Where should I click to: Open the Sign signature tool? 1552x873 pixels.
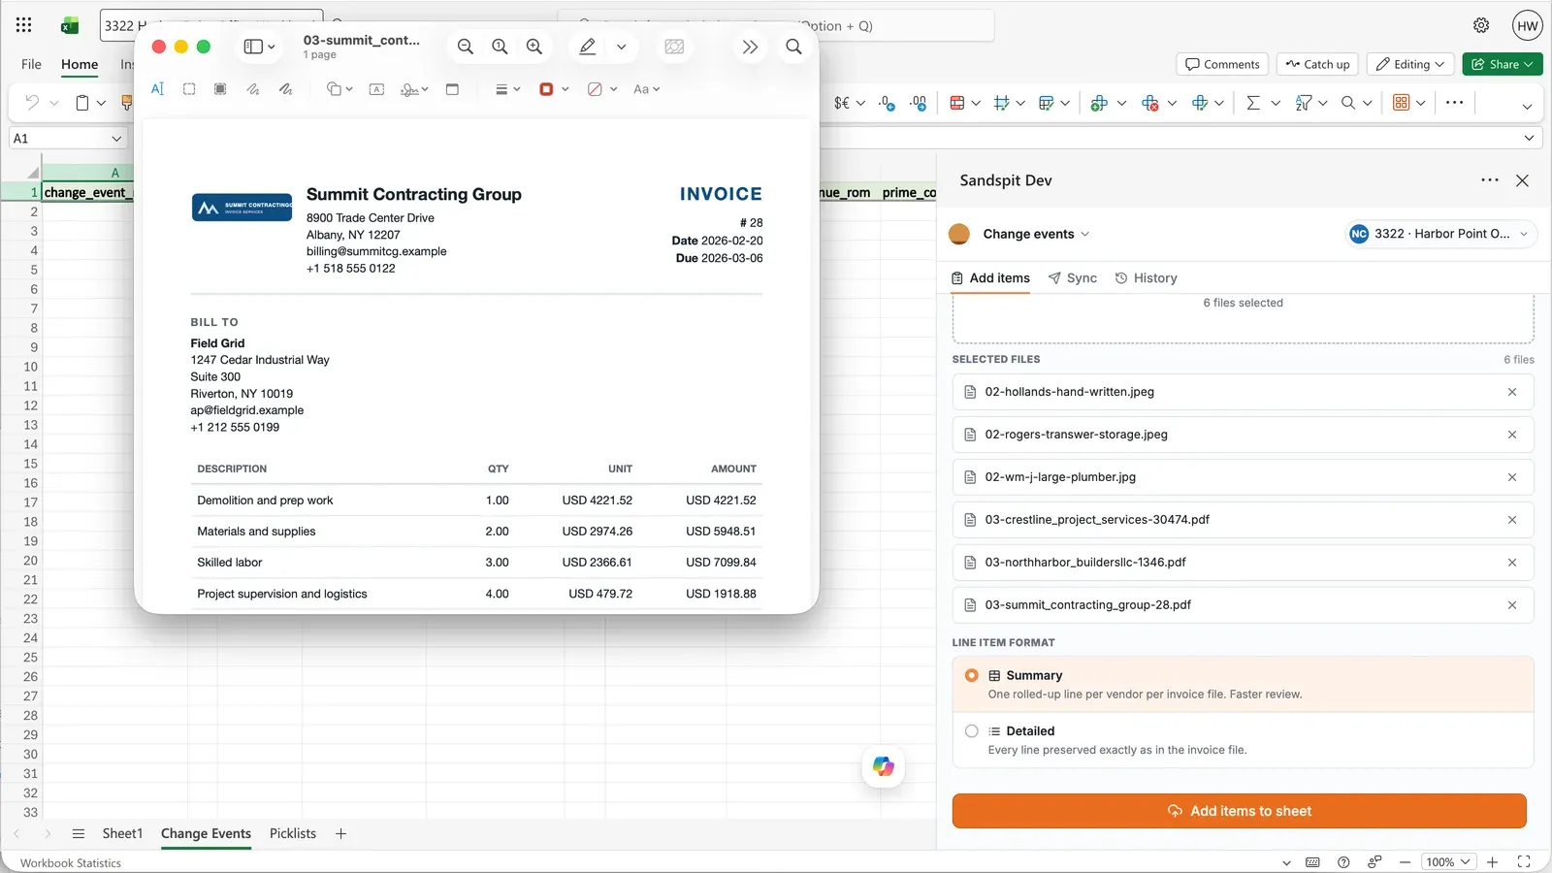point(414,89)
